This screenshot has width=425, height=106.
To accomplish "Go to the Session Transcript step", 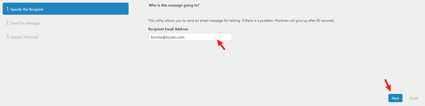I will [22, 37].
